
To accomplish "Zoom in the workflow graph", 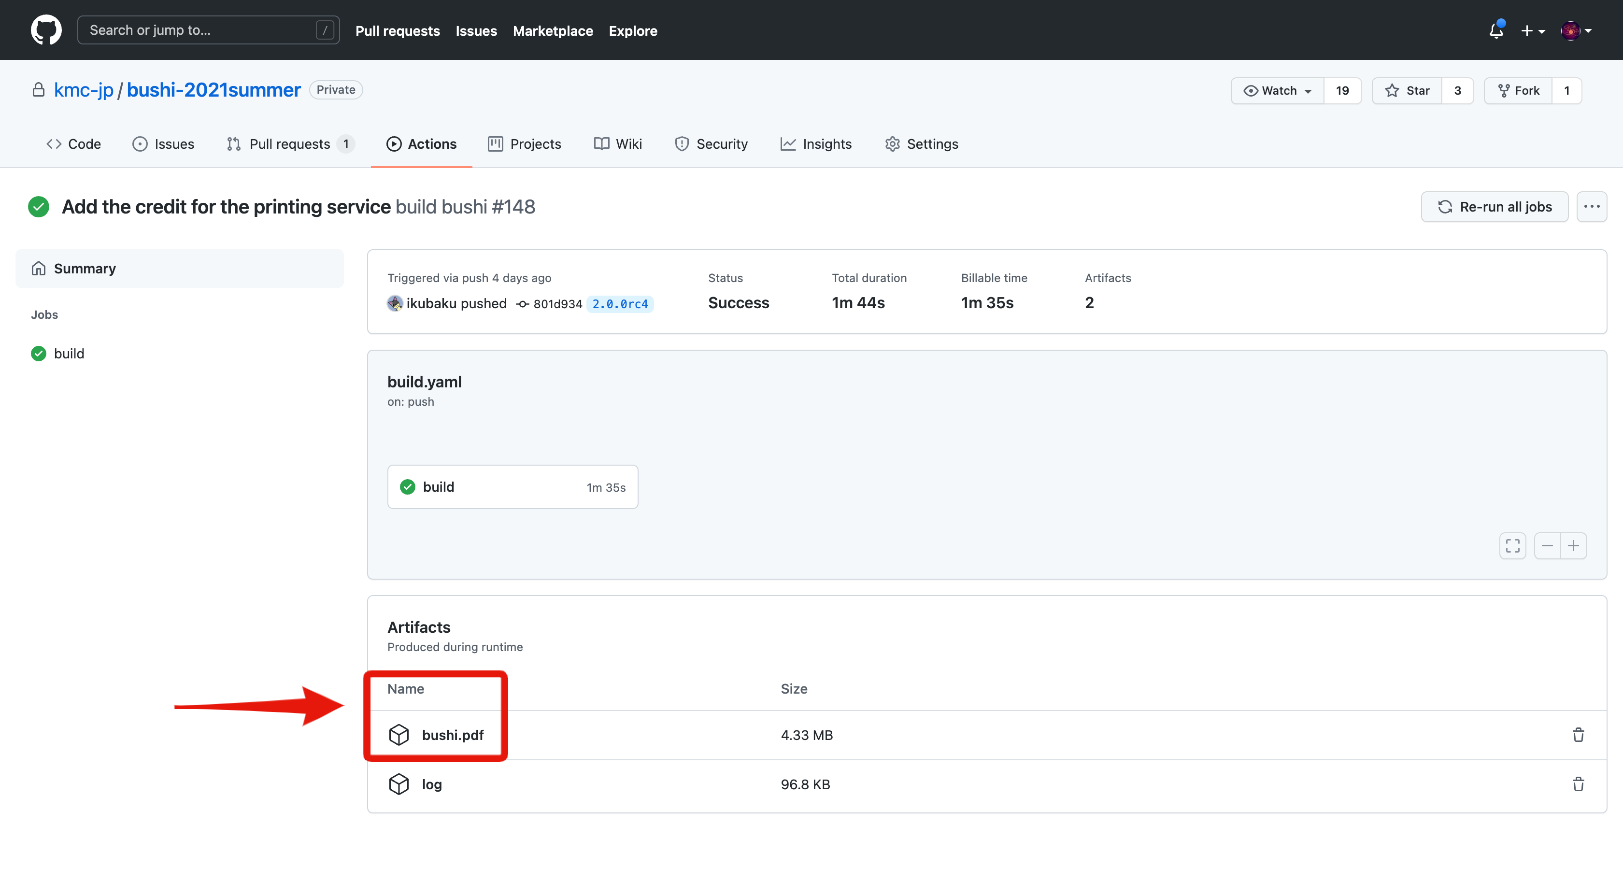I will point(1573,546).
